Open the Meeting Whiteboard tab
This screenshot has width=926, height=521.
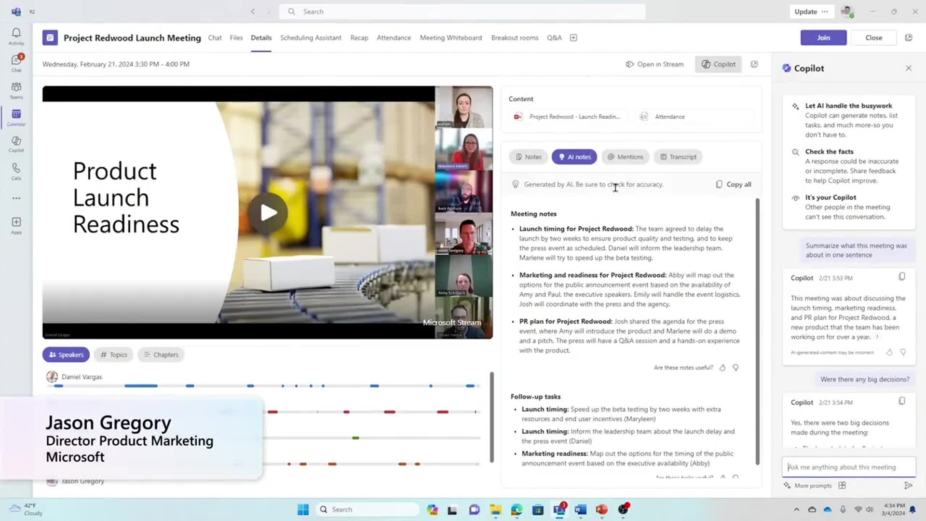(x=451, y=38)
